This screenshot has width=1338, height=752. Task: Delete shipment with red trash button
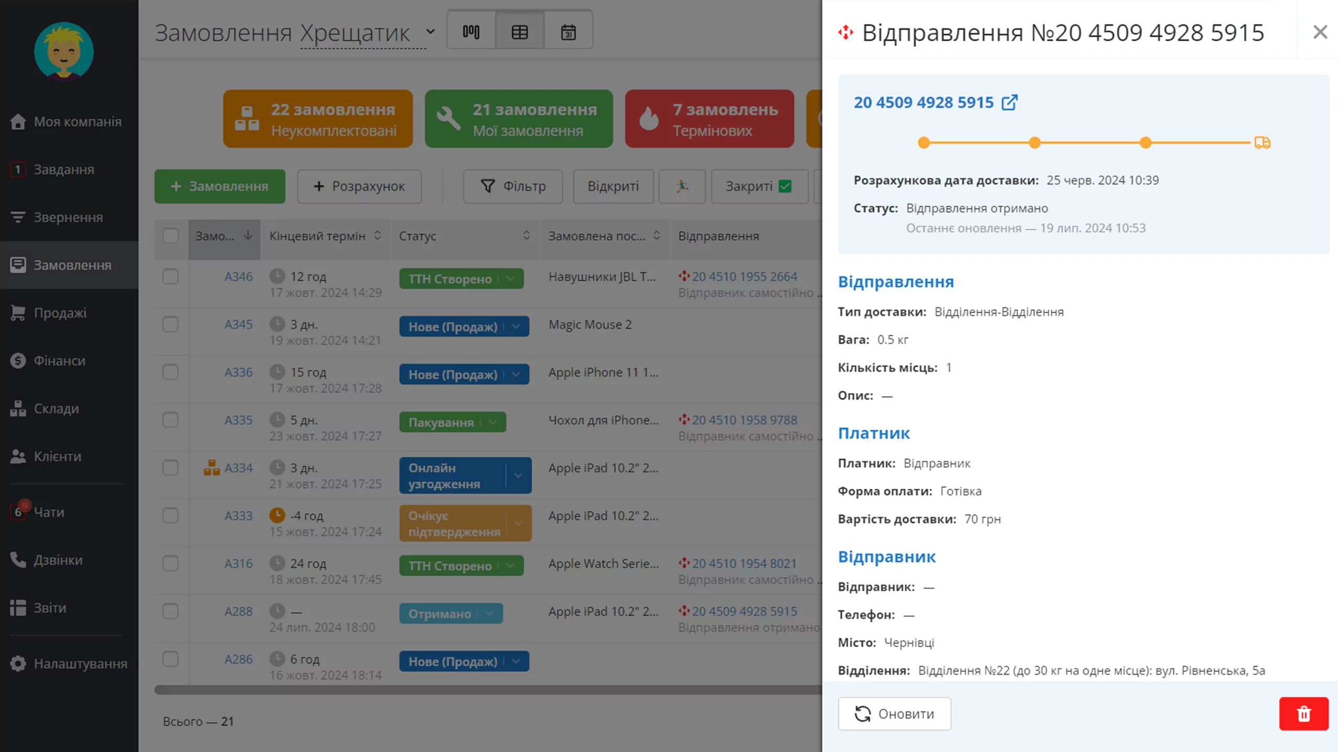pyautogui.click(x=1304, y=713)
